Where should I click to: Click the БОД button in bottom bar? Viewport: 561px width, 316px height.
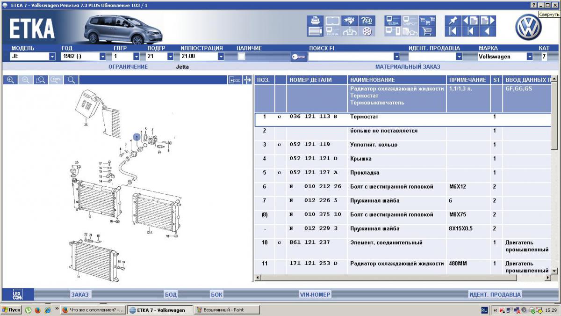[x=171, y=294]
